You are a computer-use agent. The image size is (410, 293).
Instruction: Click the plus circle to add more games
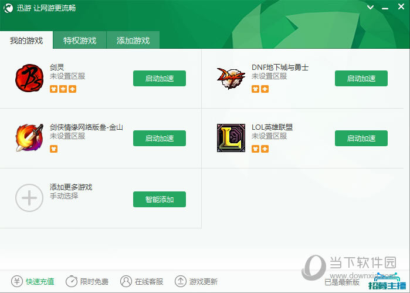click(x=29, y=198)
